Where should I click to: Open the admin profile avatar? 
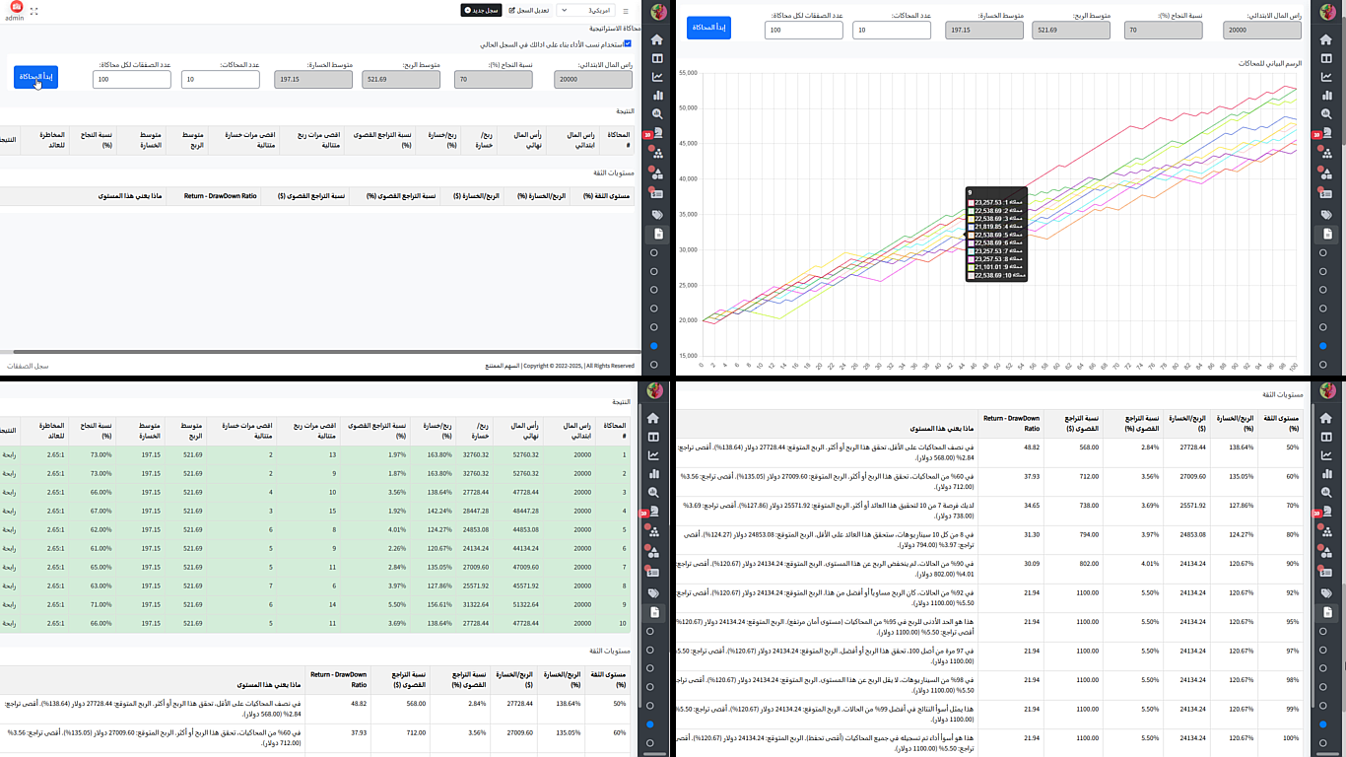click(15, 8)
